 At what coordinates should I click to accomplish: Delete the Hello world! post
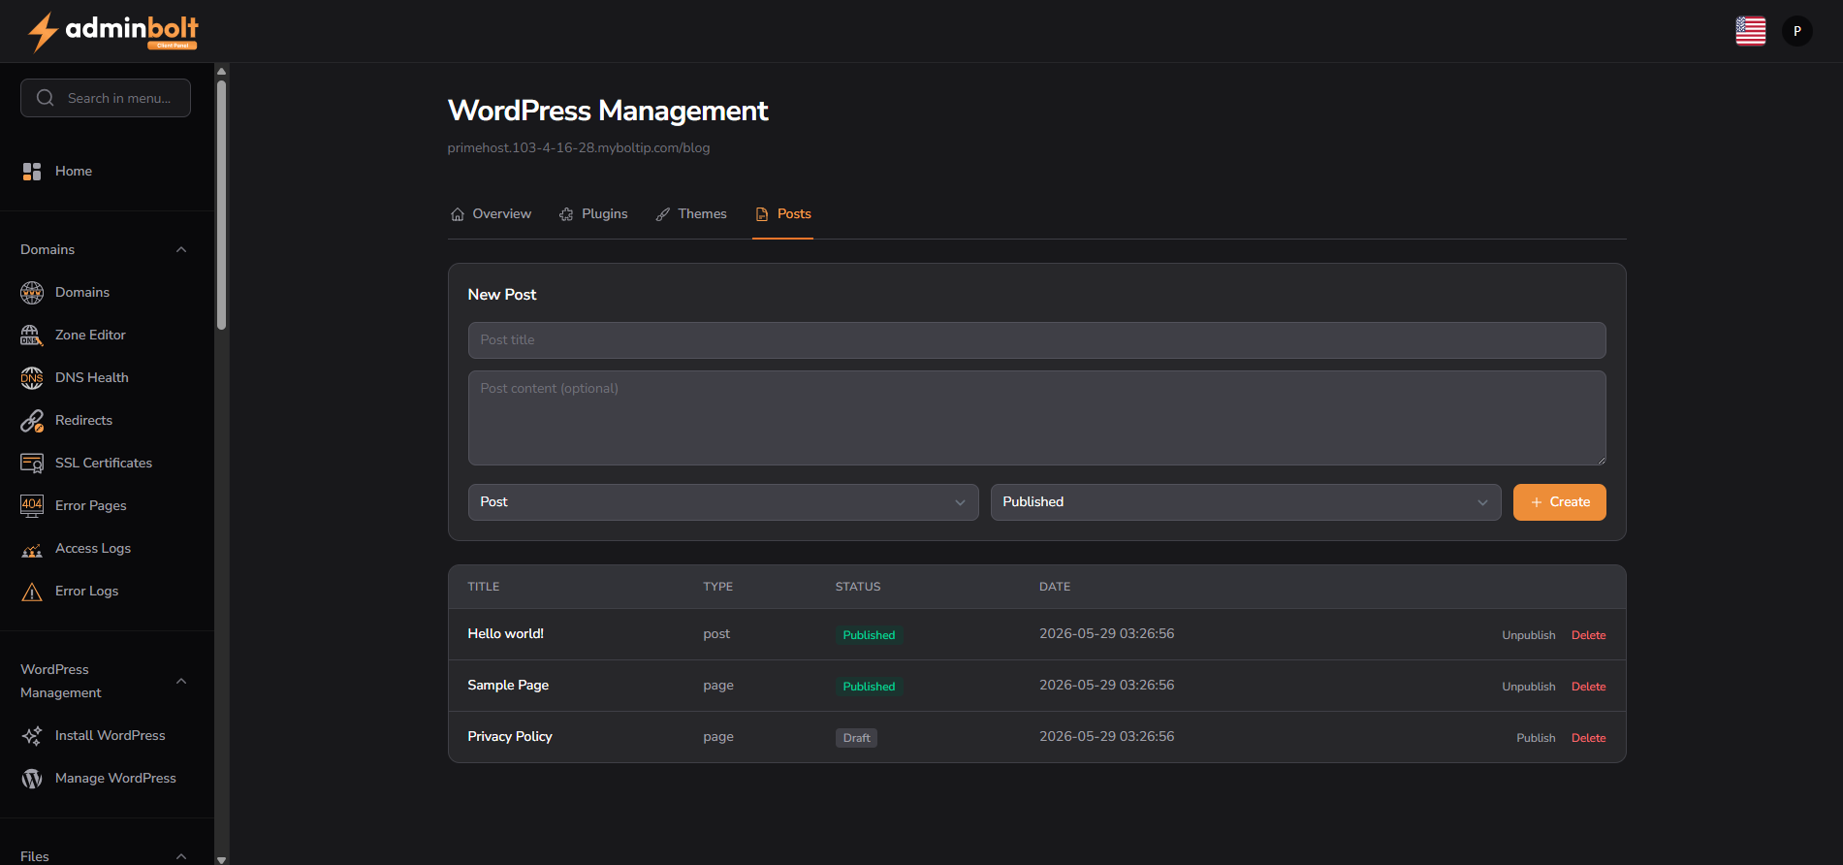[1588, 635]
